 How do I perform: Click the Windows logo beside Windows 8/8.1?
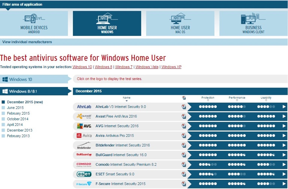click(5, 91)
